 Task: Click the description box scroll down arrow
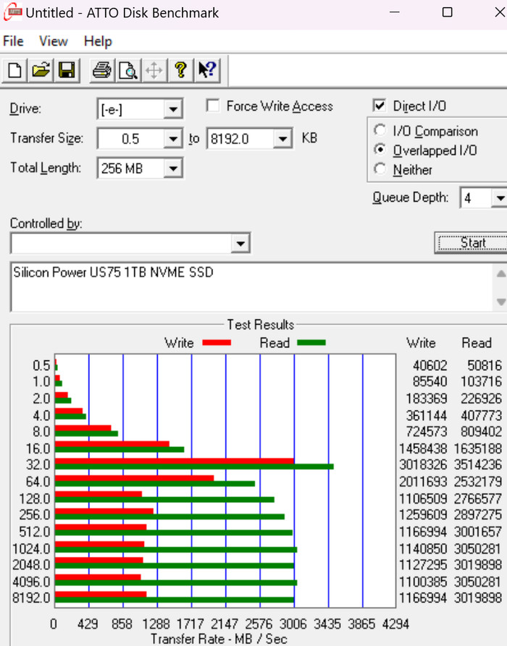pos(500,302)
